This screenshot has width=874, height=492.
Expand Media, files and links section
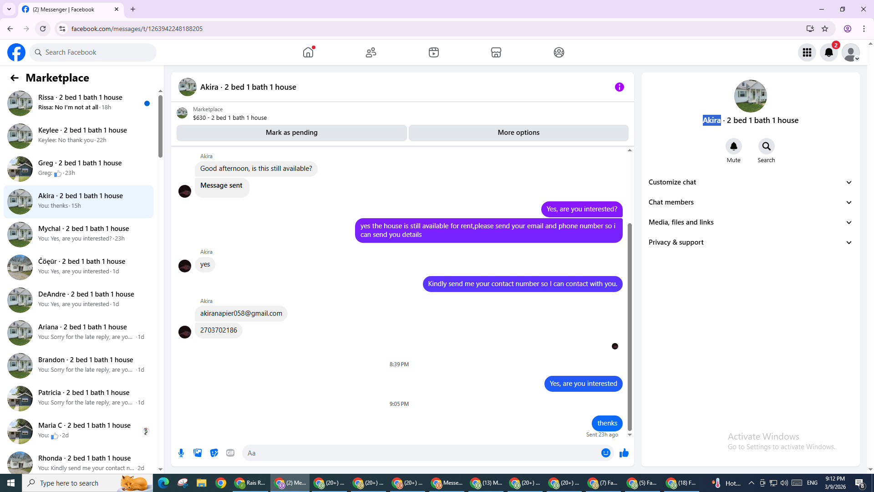click(x=750, y=222)
